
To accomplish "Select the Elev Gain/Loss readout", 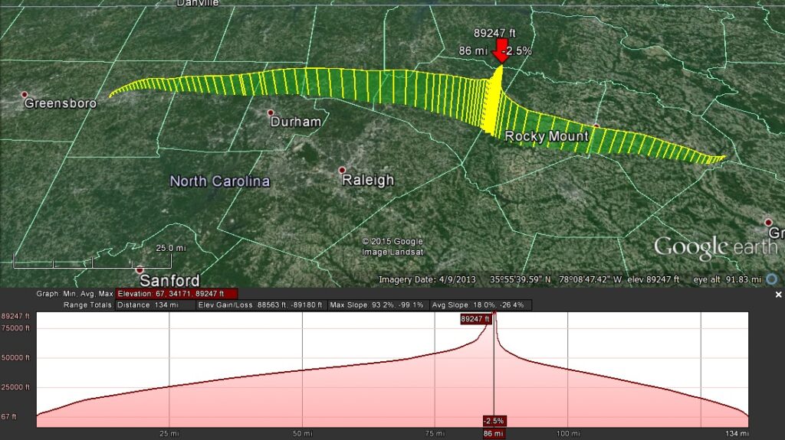I will 261,305.
